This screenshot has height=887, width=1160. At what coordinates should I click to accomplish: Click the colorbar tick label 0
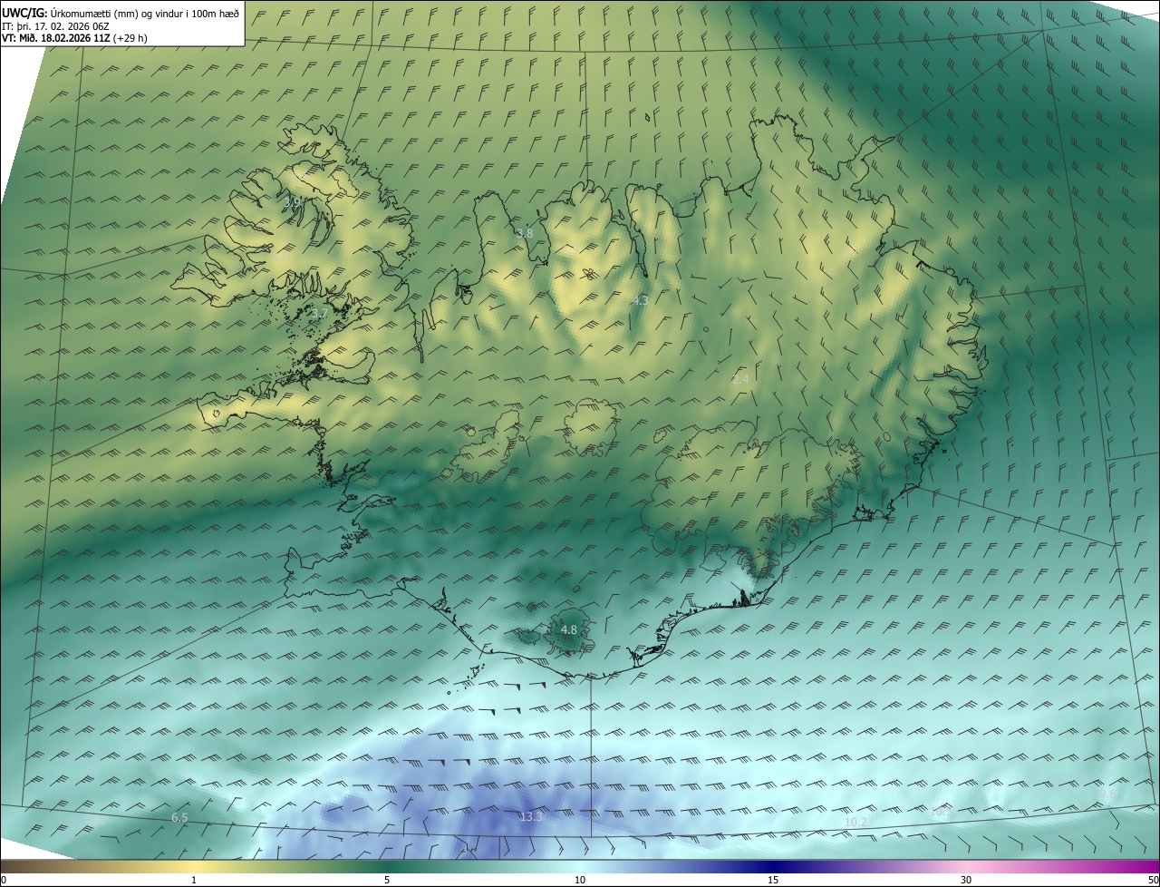pos(4,880)
